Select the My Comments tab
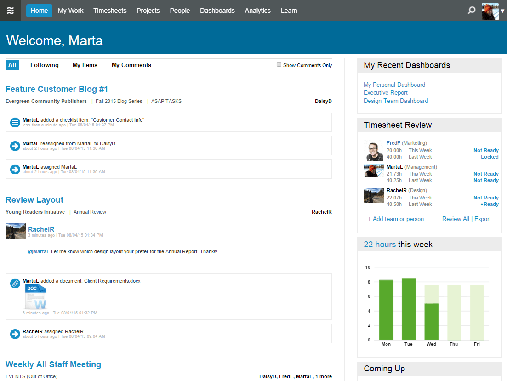The width and height of the screenshot is (507, 381). click(131, 65)
